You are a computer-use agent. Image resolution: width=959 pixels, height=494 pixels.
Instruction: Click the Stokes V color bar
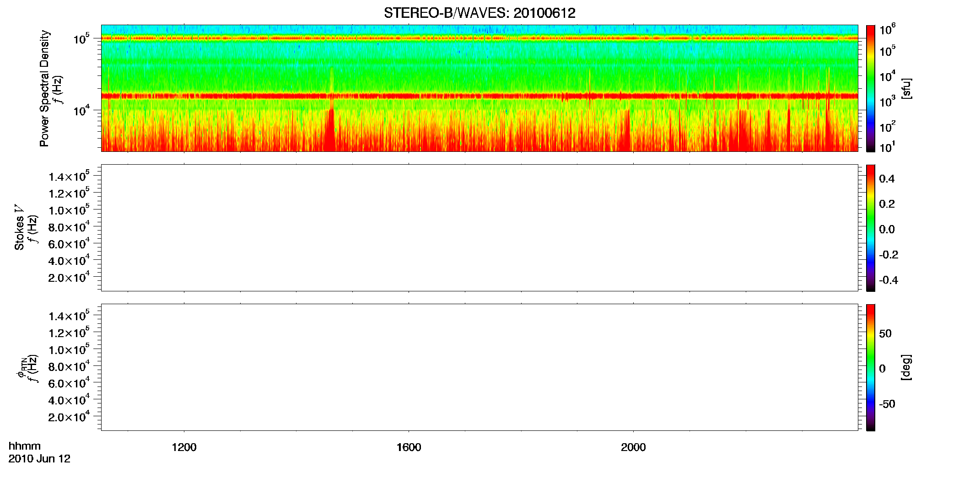(x=871, y=228)
